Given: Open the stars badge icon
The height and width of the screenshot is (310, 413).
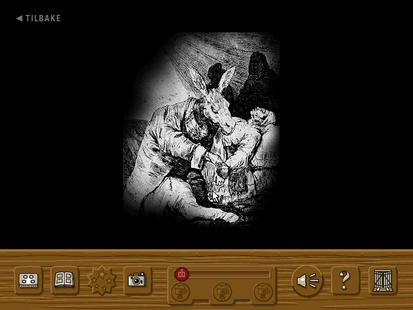Looking at the screenshot, I should 101,281.
